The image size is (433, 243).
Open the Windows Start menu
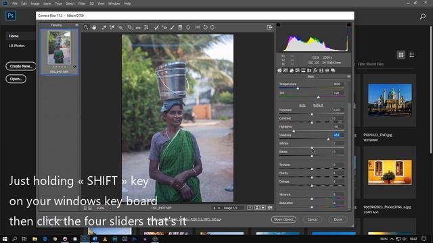5,239
